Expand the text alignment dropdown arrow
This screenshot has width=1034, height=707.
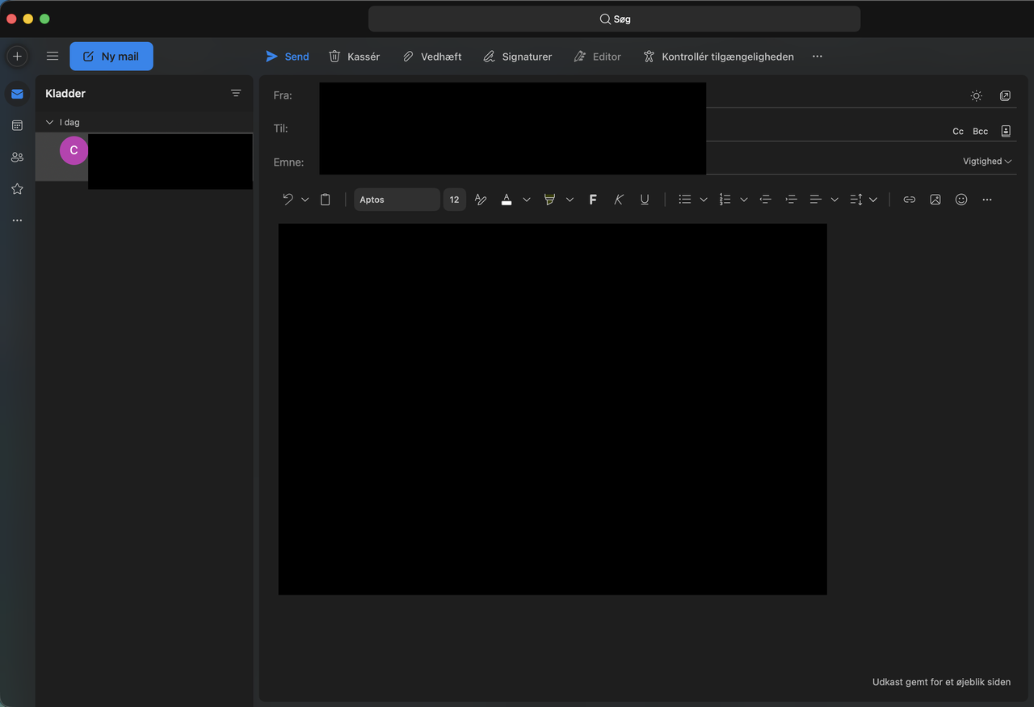[834, 200]
